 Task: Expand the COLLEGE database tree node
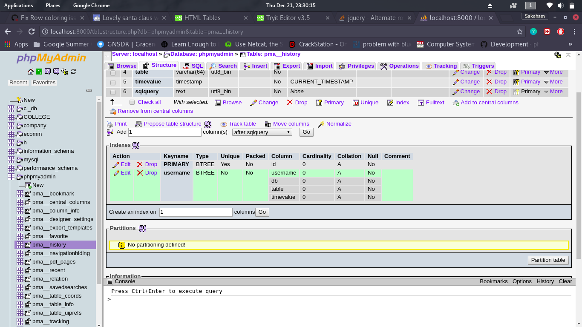coord(11,117)
